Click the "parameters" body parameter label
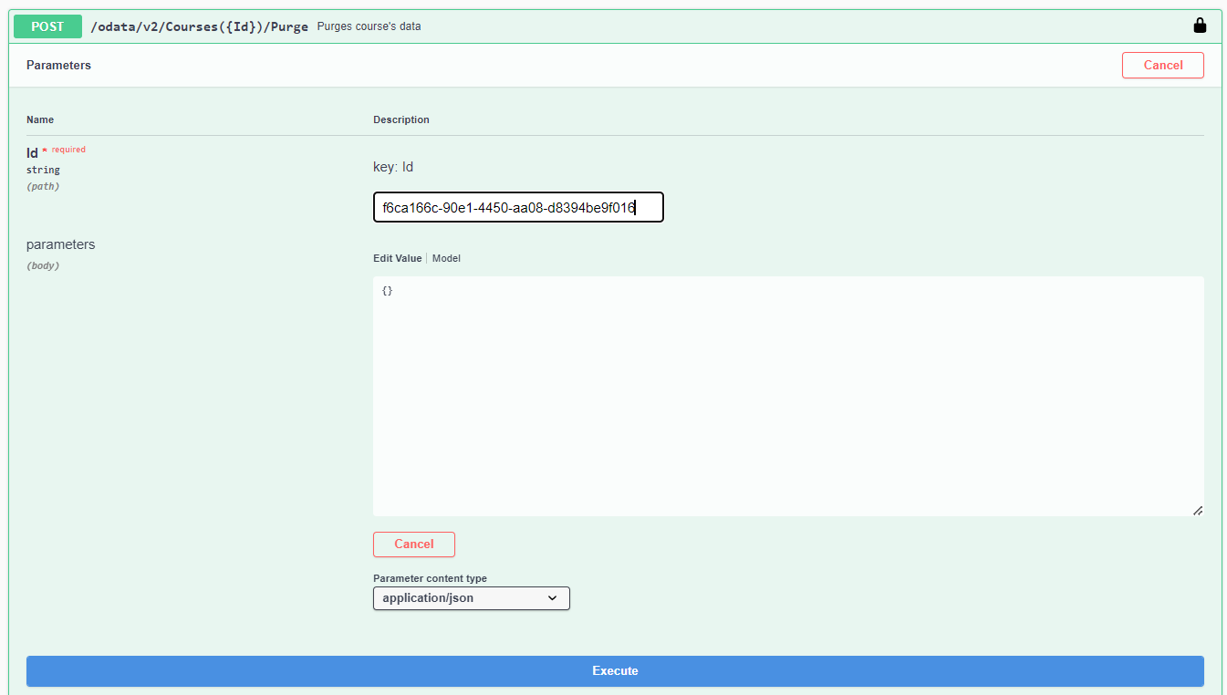 tap(60, 244)
